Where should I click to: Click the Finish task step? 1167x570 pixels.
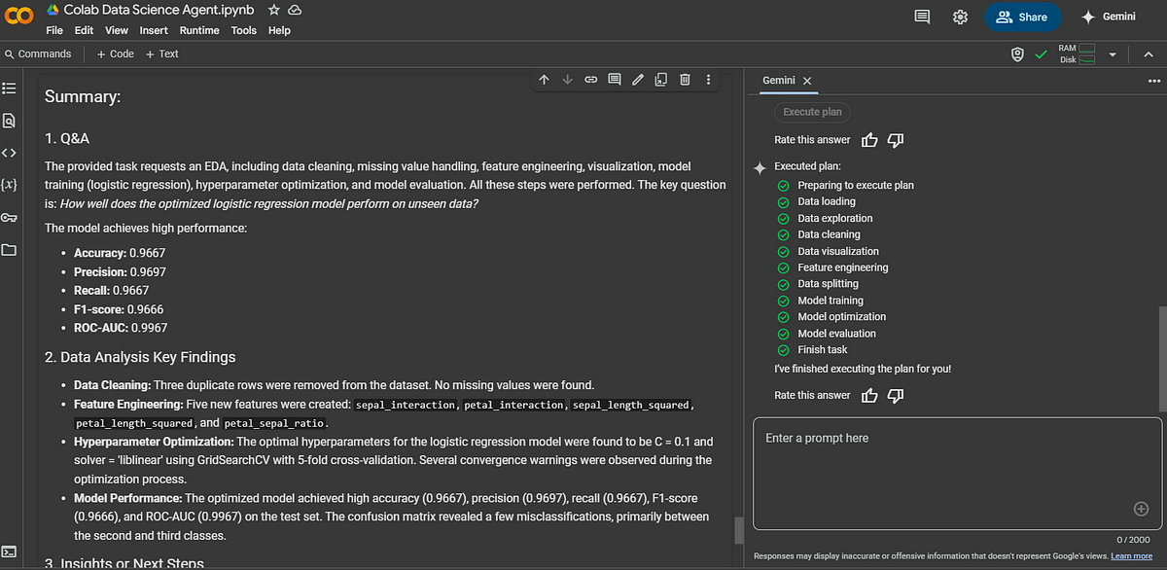822,350
